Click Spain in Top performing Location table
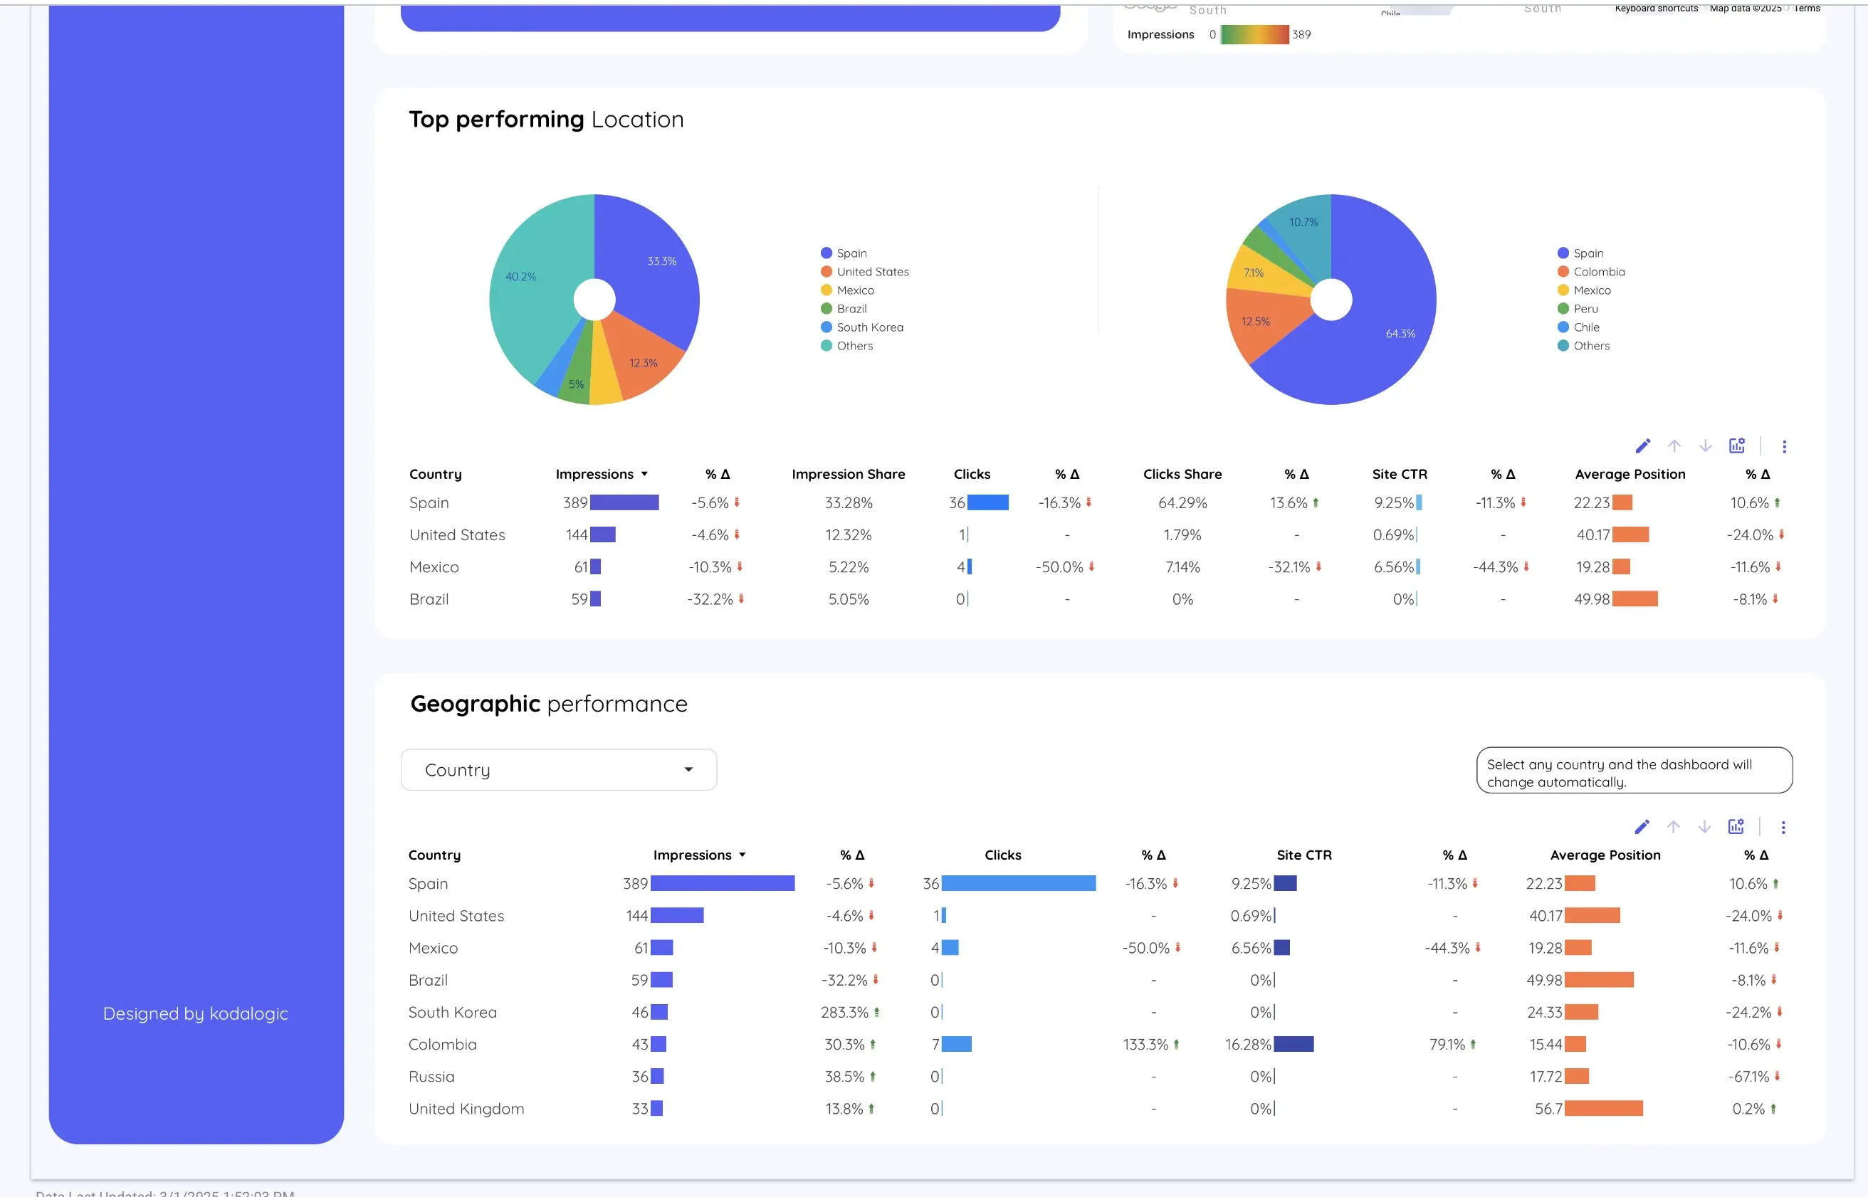1868x1197 pixels. point(429,503)
